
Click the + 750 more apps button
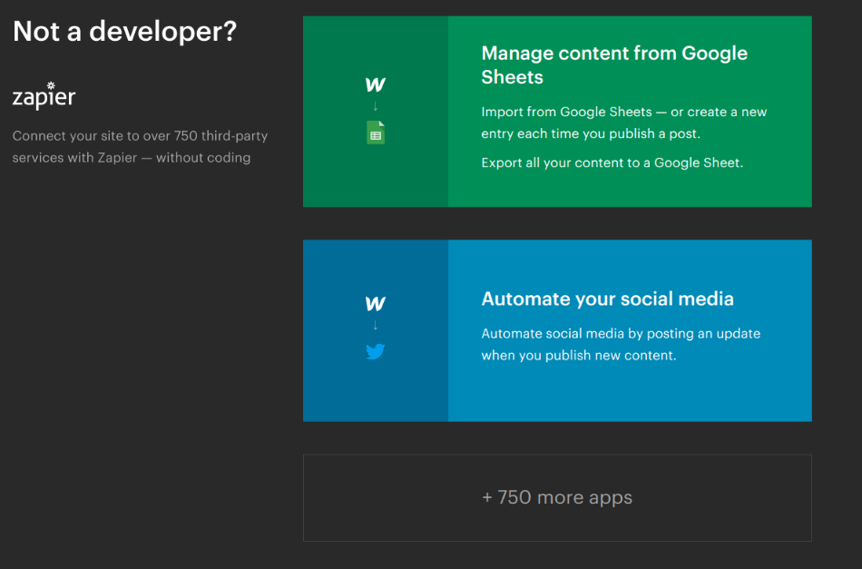coord(557,497)
